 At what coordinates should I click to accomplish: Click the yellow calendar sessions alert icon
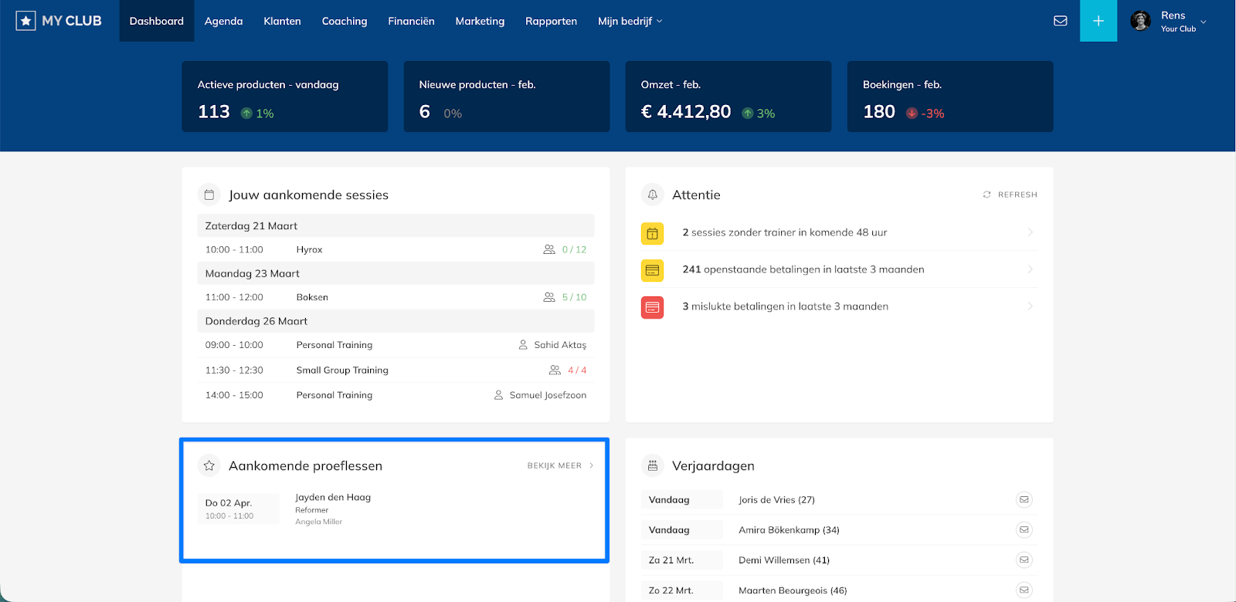tap(652, 233)
